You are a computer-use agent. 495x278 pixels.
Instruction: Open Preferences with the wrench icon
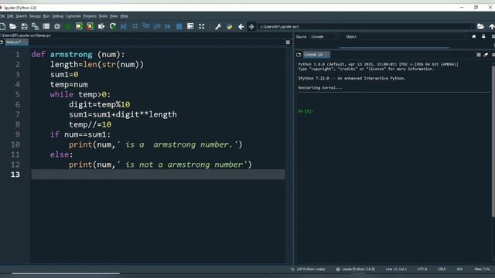[218, 26]
